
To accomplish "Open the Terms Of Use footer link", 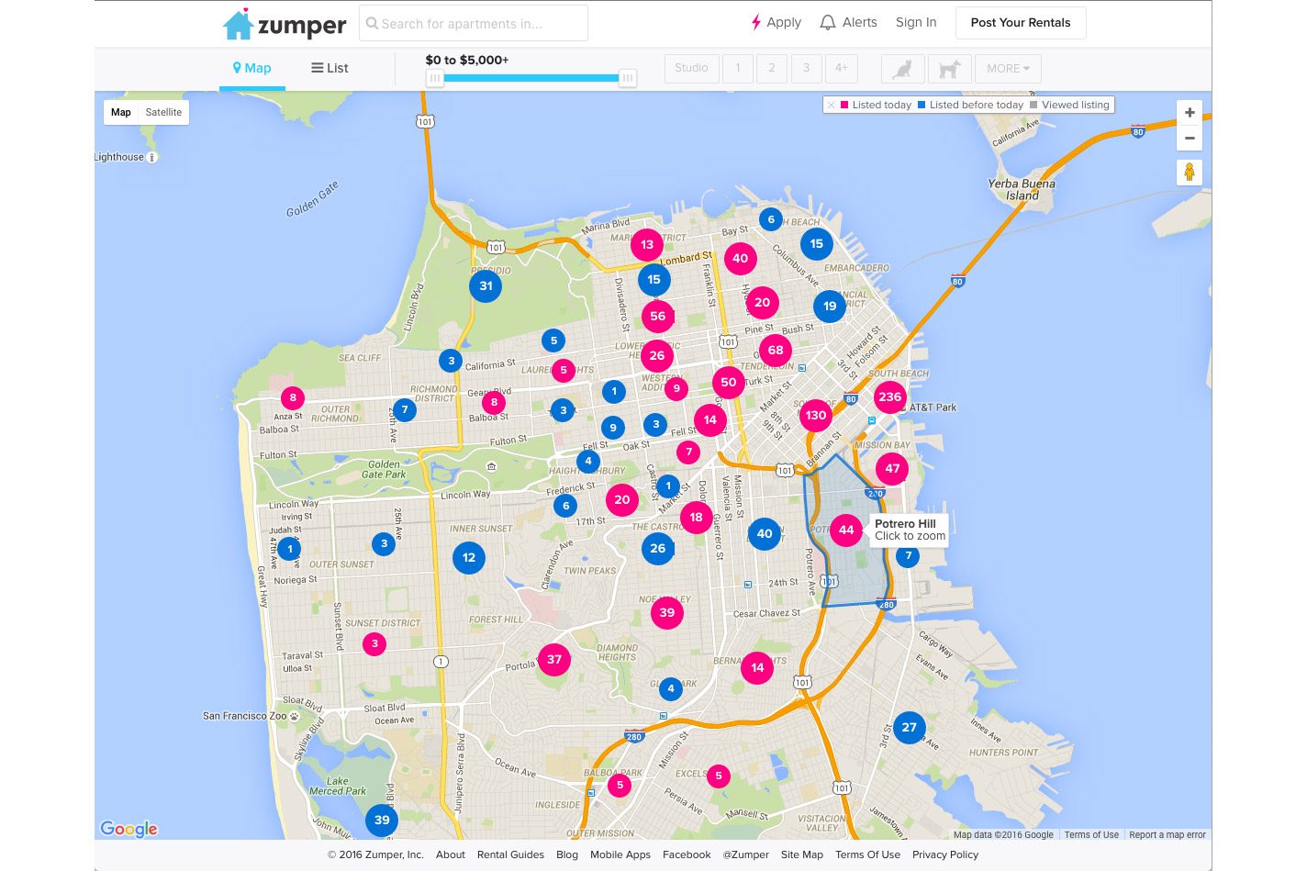I will 867,854.
